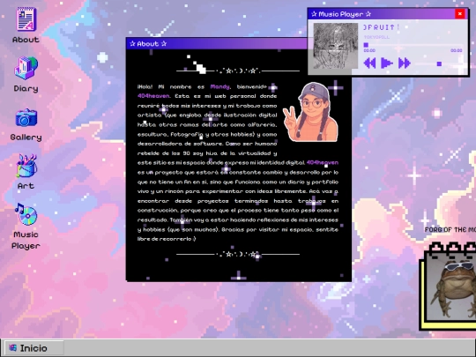476x357 pixels.
Task: Click the first purple '404heaven' text
Action: click(153, 96)
